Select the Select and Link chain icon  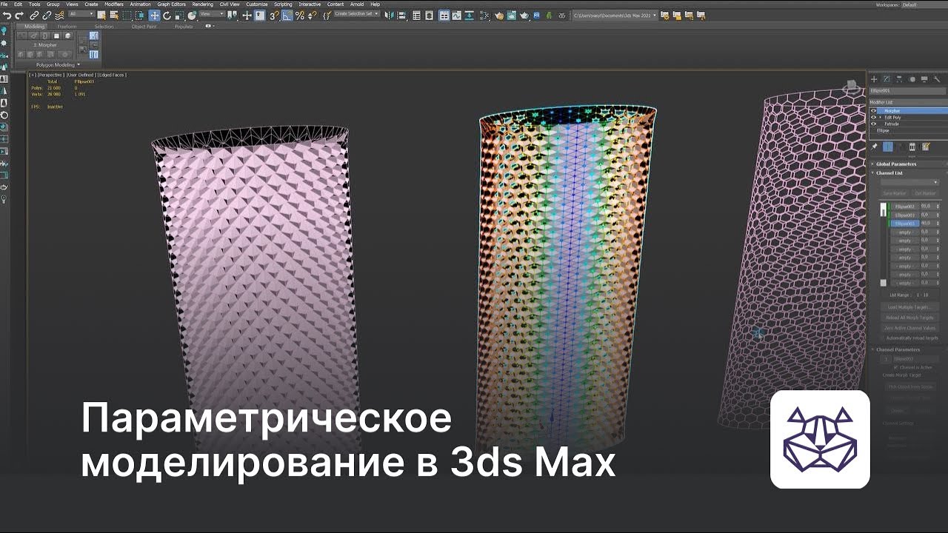(x=35, y=16)
